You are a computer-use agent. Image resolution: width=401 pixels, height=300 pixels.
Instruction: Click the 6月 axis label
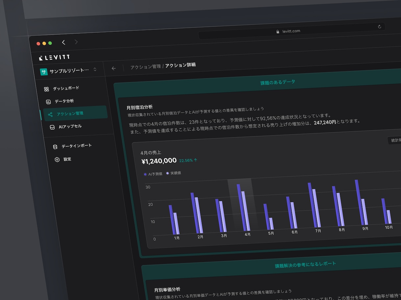click(295, 232)
